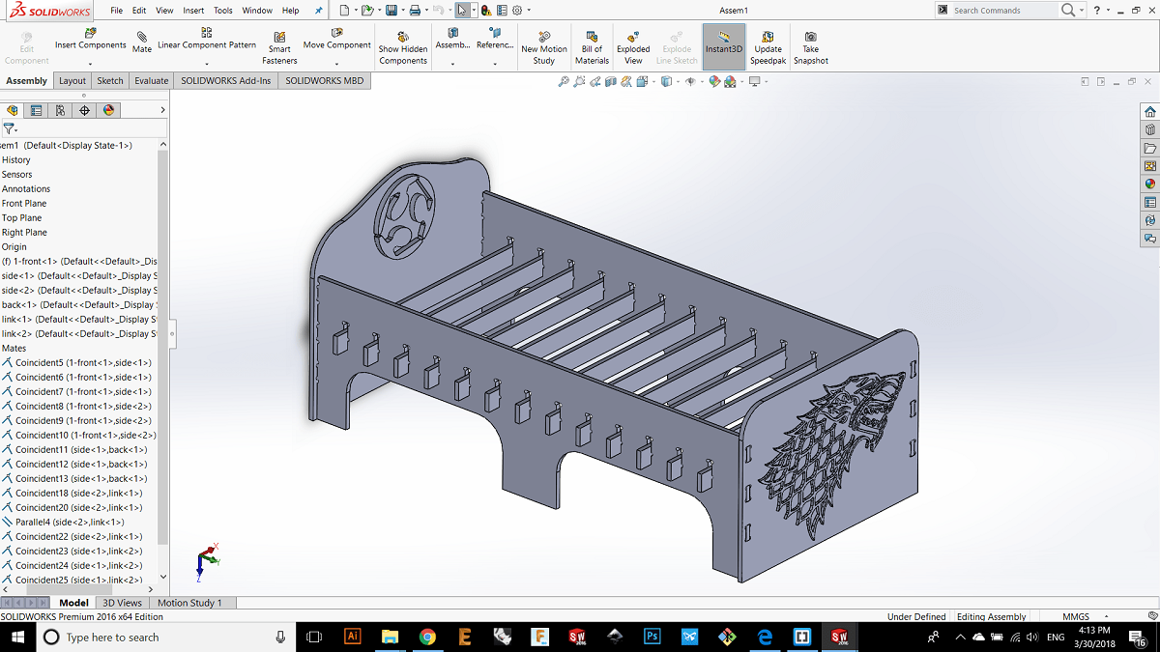The width and height of the screenshot is (1160, 652).
Task: Click Show Hidden Components
Action: [403, 48]
